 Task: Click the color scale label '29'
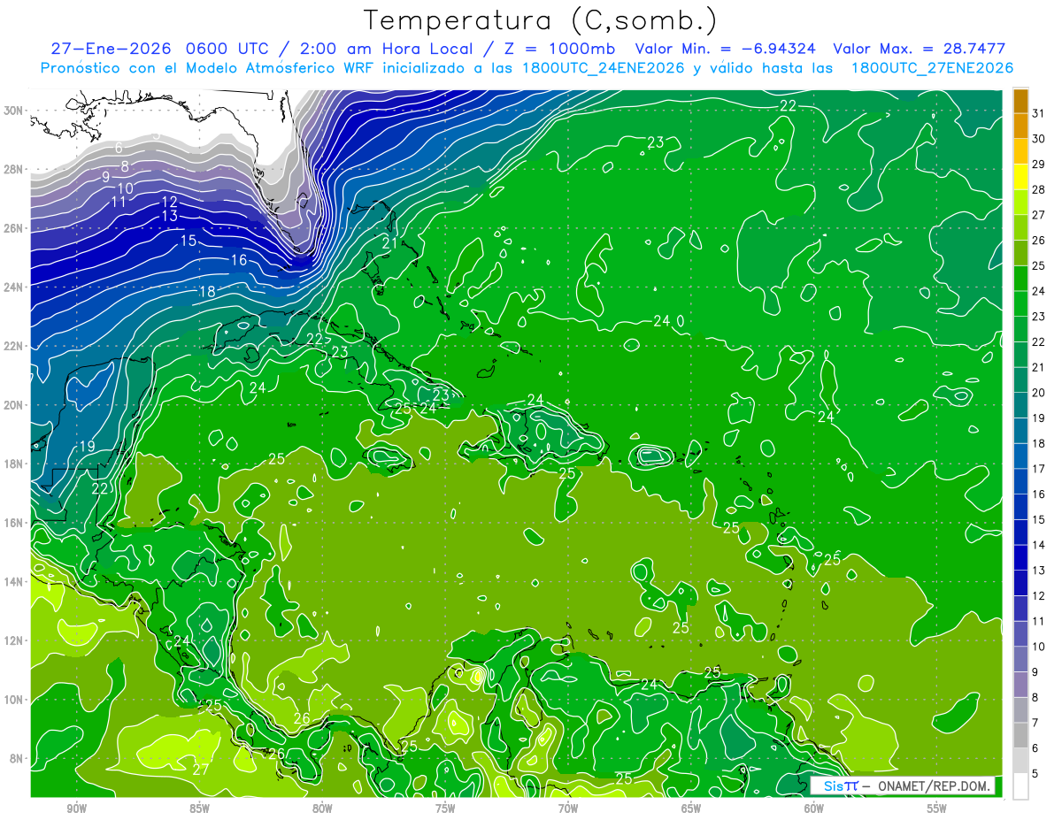tap(1039, 165)
